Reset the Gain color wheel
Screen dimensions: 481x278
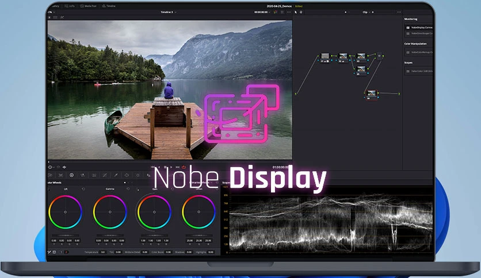(173, 189)
